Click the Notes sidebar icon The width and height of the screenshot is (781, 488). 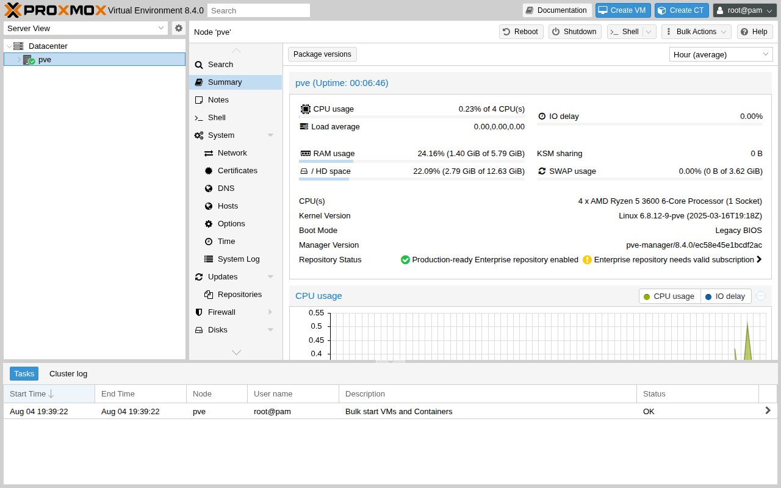pyautogui.click(x=199, y=100)
